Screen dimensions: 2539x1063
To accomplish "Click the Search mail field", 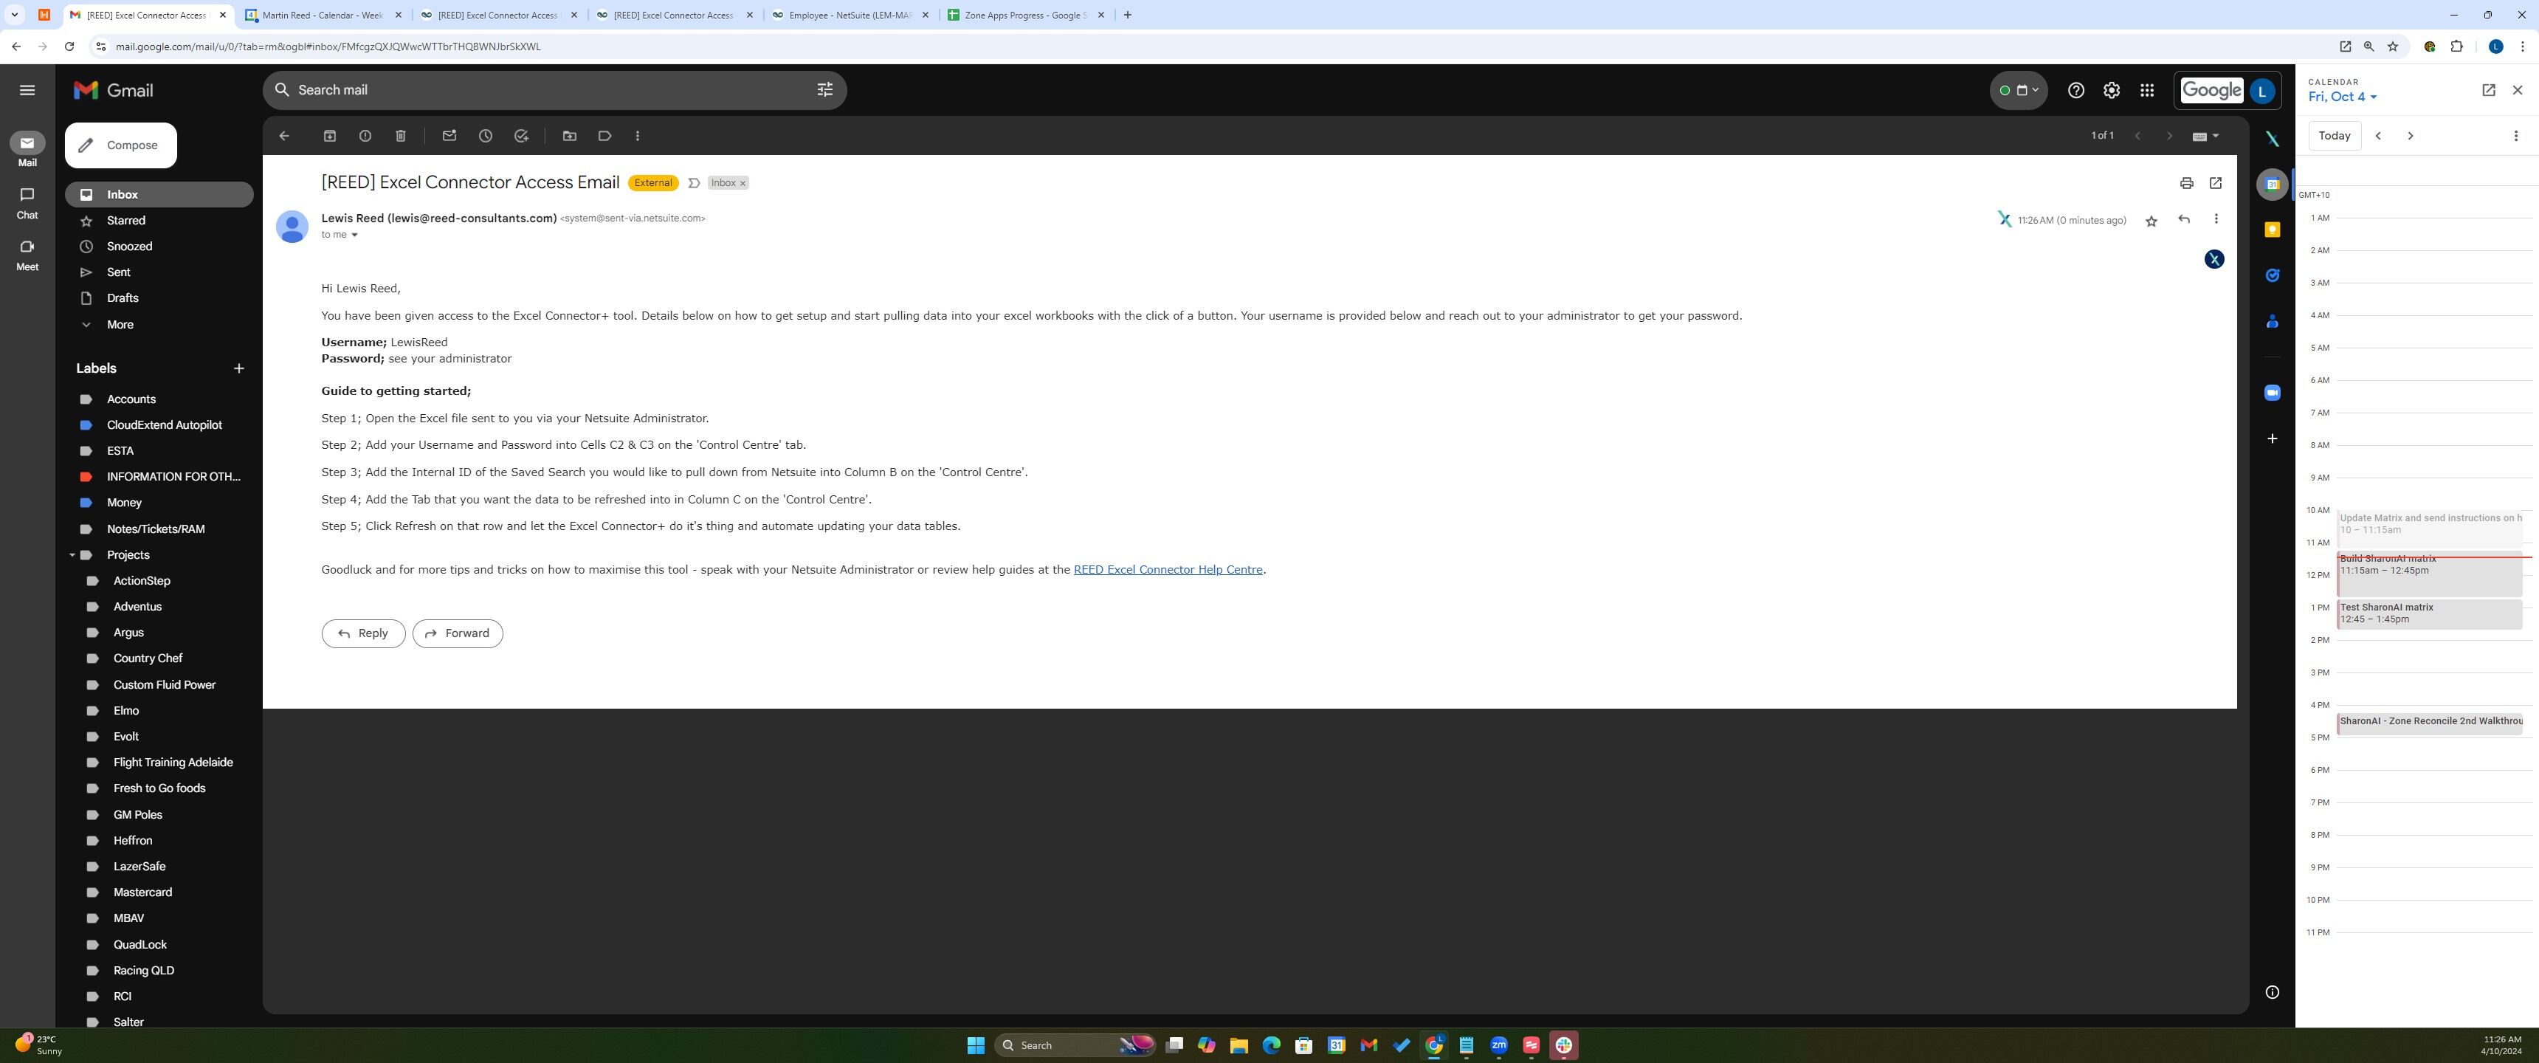I will click(x=552, y=90).
